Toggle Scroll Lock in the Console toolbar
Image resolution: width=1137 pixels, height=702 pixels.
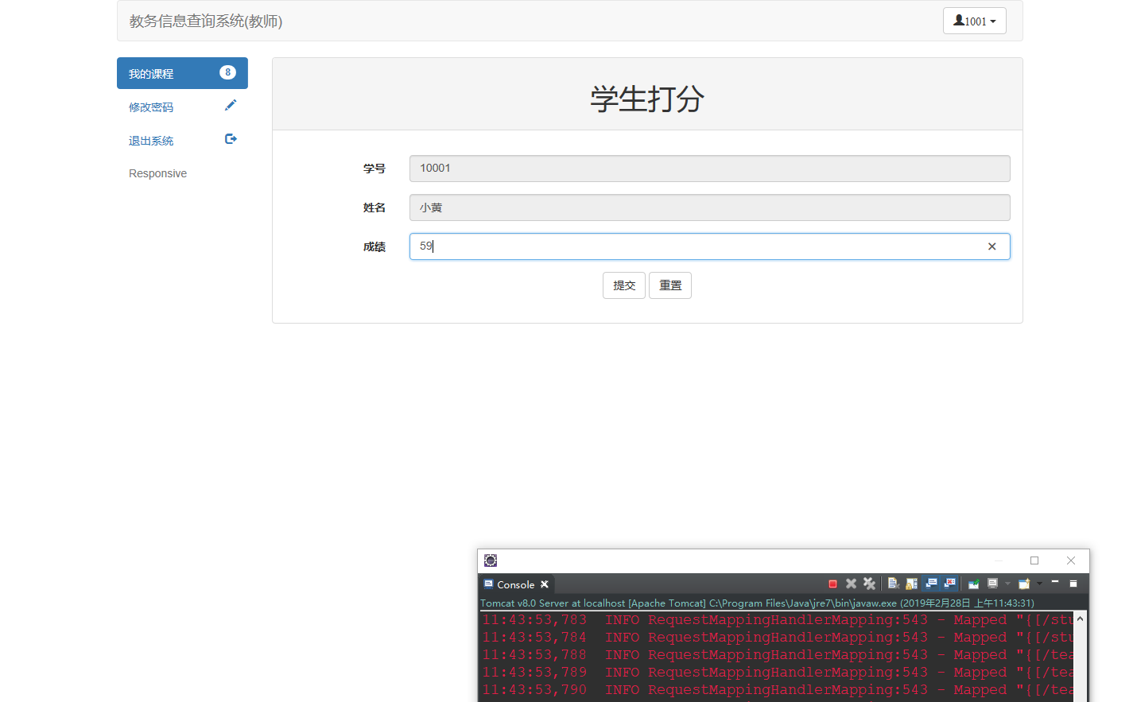click(x=911, y=584)
